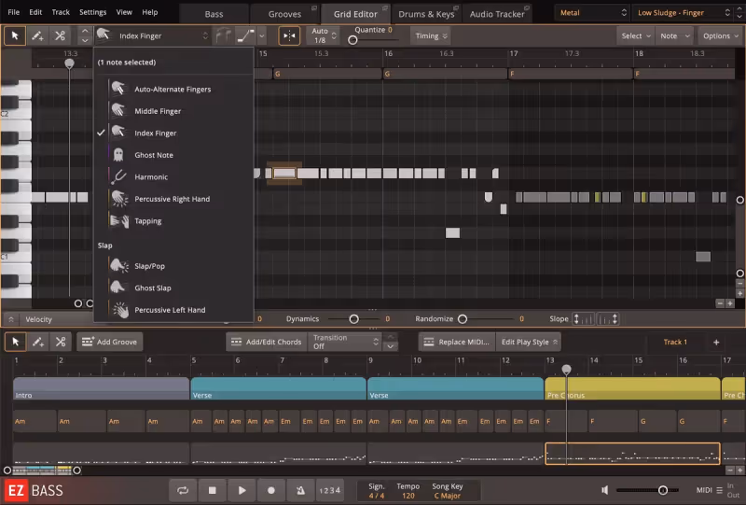Select the yellow Pre Chorus song part
Image resolution: width=746 pixels, height=505 pixels.
point(632,388)
